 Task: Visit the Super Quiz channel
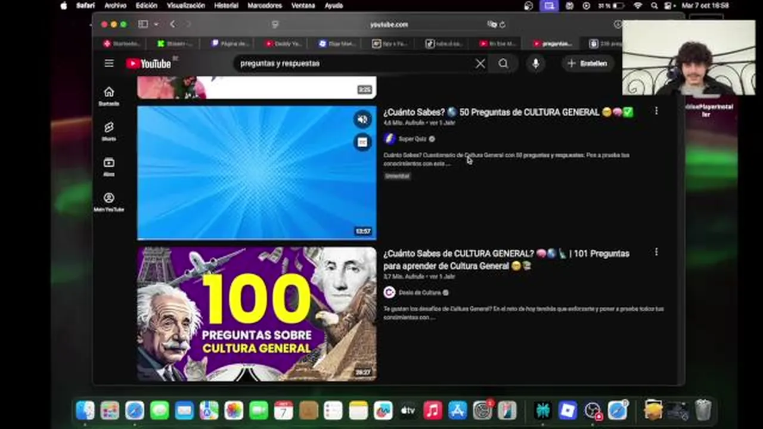[412, 139]
